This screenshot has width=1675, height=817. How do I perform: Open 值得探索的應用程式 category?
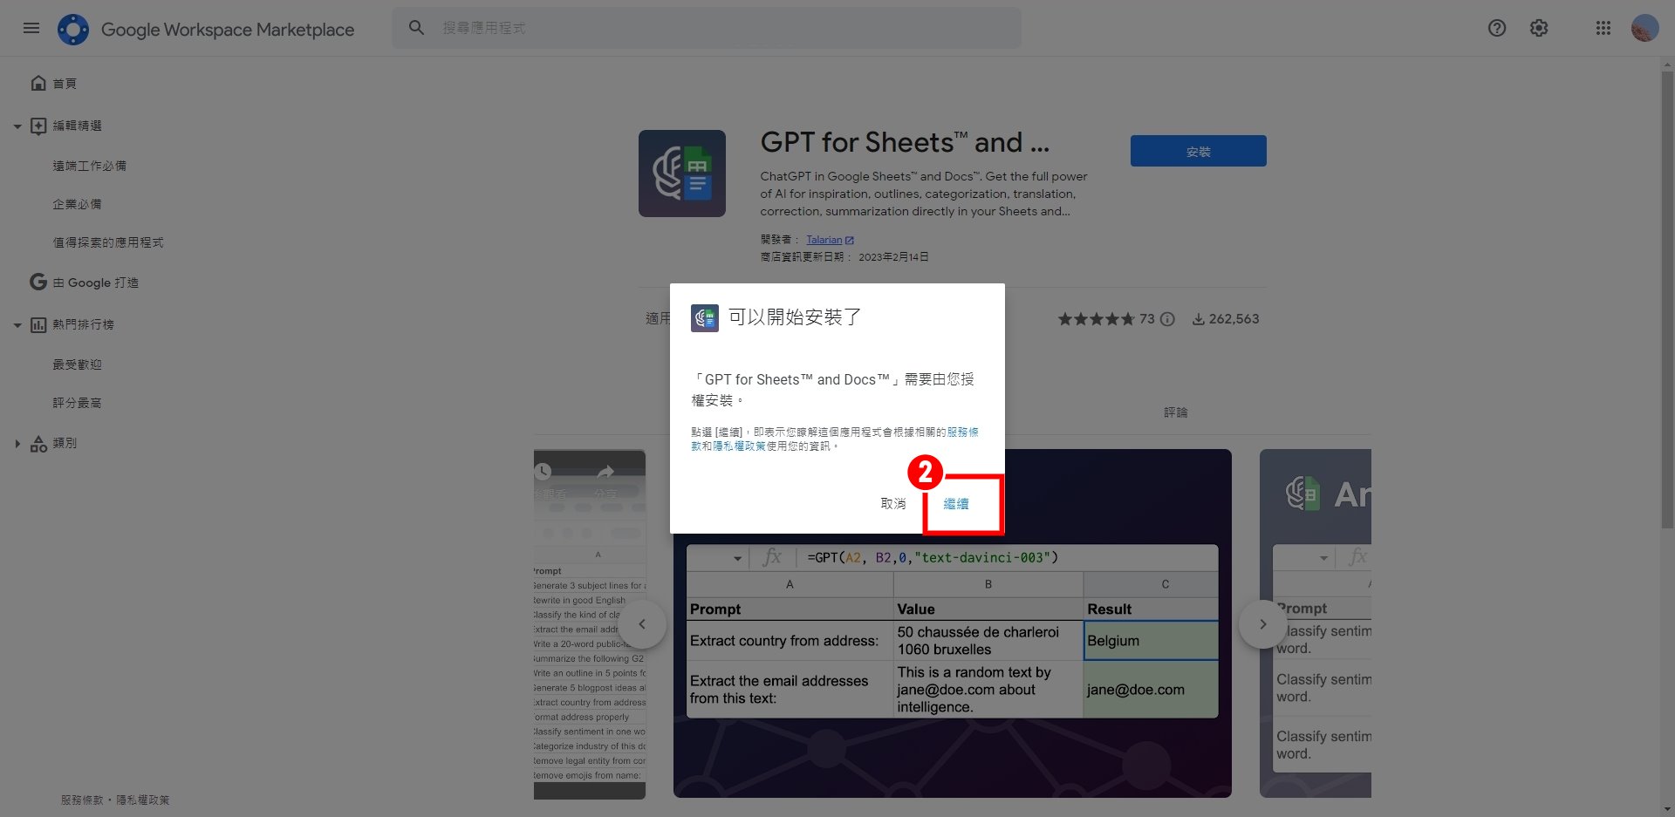(108, 242)
